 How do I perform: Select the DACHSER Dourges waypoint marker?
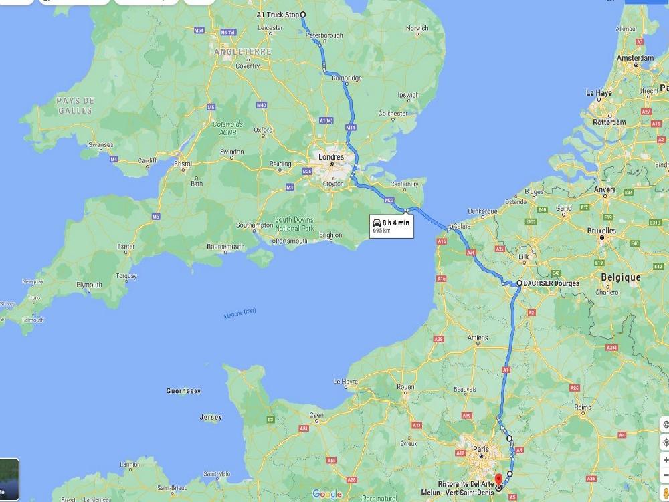519,283
